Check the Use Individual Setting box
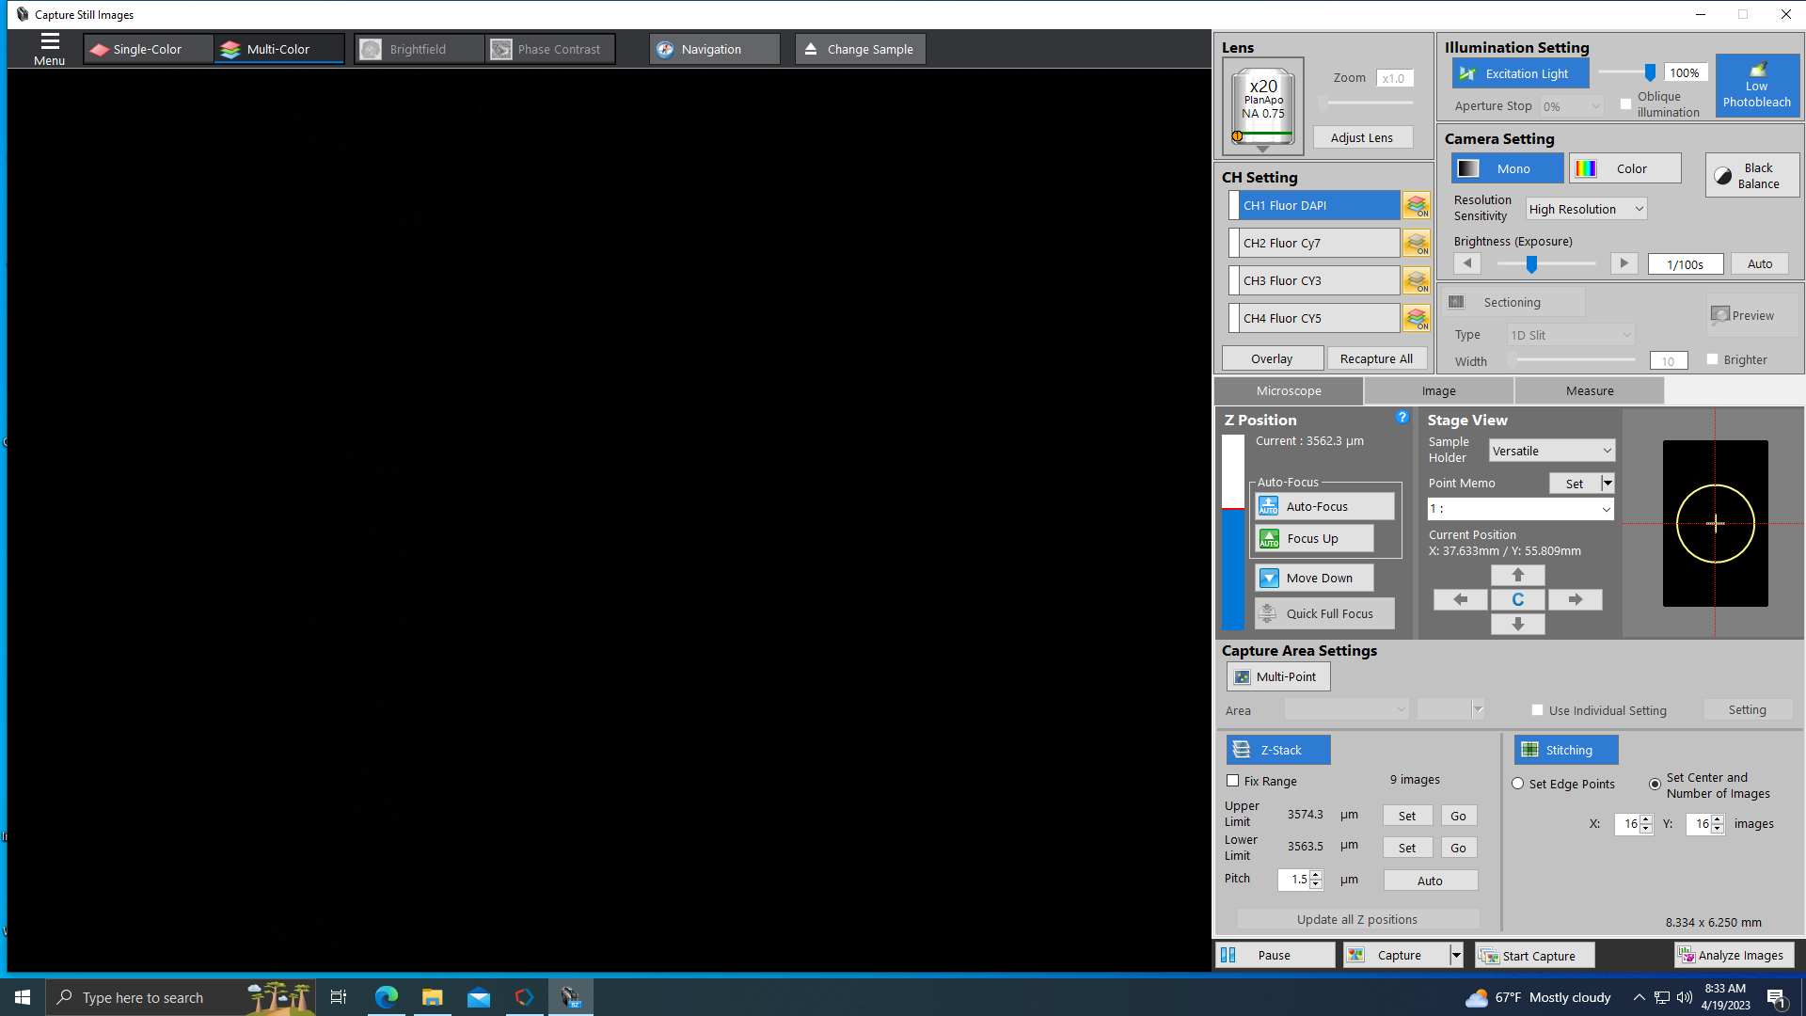 pos(1537,710)
